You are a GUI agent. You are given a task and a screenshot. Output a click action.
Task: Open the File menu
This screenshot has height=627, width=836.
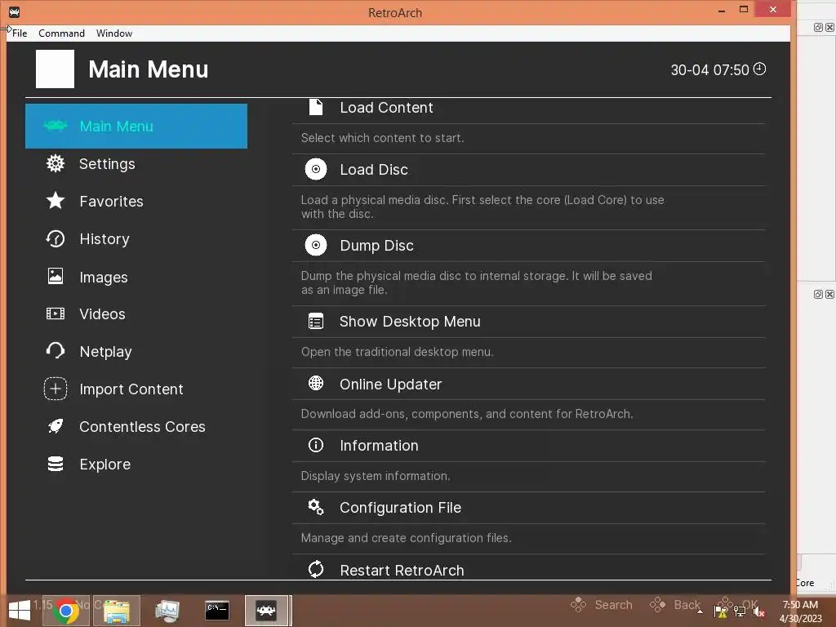point(20,33)
